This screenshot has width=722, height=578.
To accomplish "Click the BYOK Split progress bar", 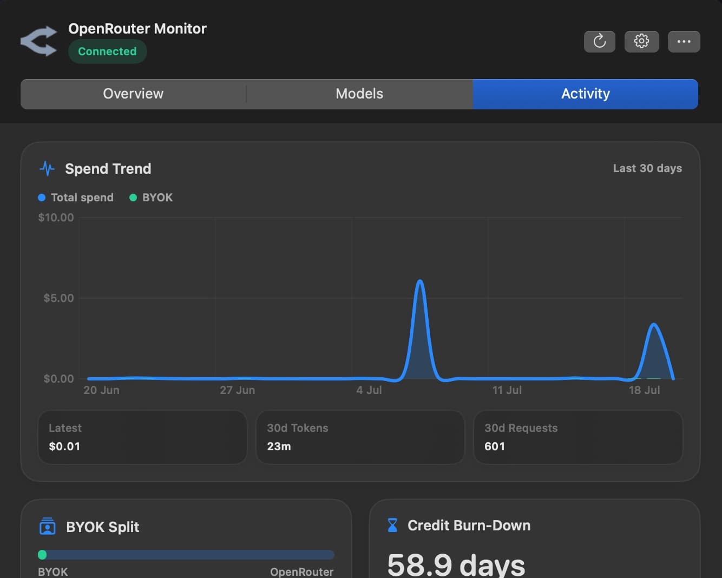I will coord(186,555).
